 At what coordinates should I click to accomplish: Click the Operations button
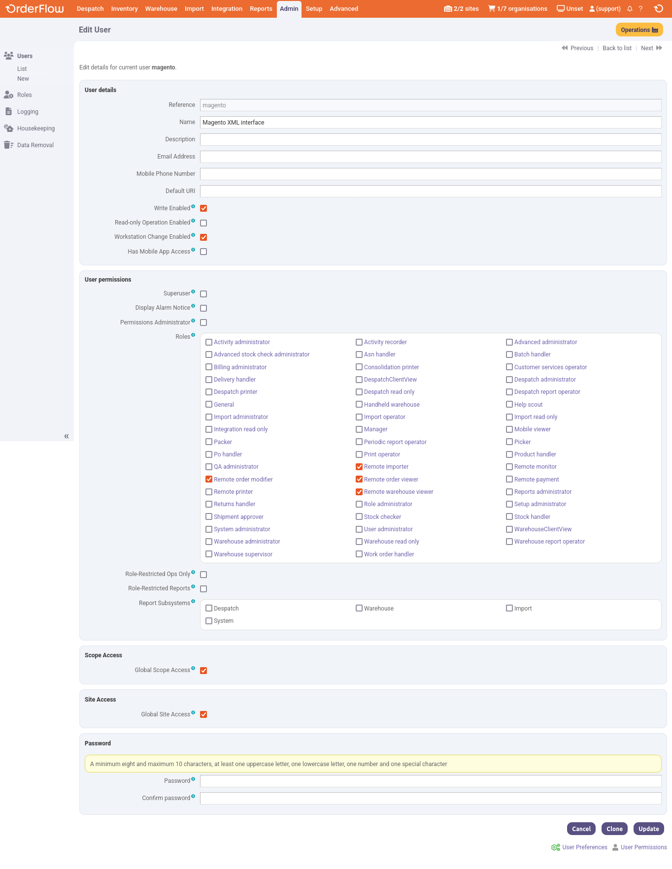[x=639, y=30]
